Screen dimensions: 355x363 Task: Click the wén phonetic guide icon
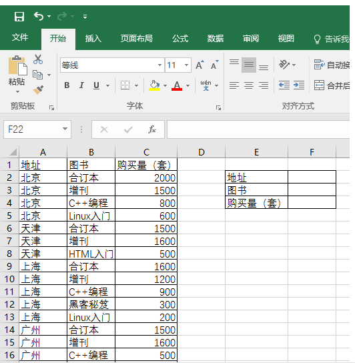(206, 85)
